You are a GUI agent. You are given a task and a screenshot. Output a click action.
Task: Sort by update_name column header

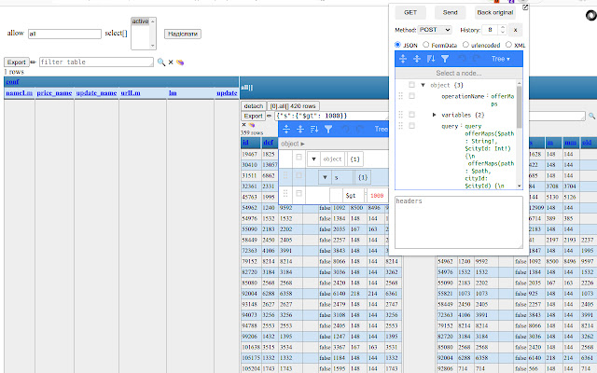(x=96, y=93)
